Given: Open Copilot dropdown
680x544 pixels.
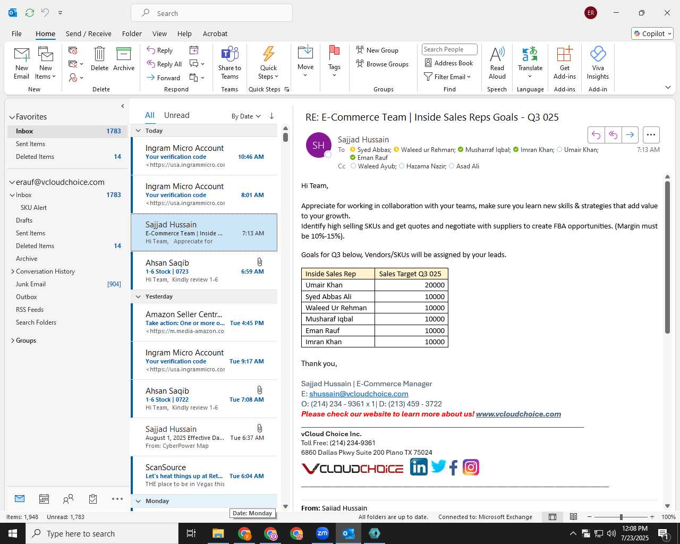Looking at the screenshot, I should point(652,33).
